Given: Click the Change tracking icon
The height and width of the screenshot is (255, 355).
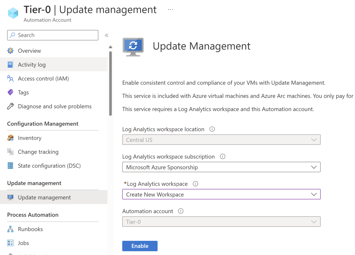Looking at the screenshot, I should click(x=10, y=152).
